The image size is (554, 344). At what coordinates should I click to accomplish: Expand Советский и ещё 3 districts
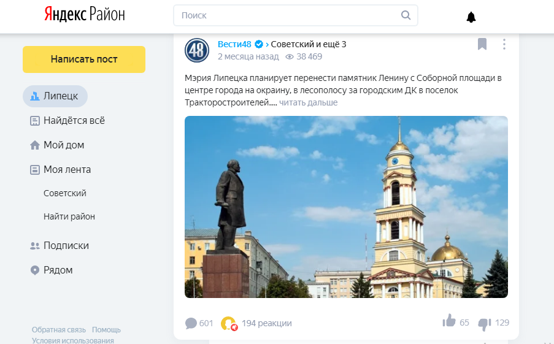[309, 44]
